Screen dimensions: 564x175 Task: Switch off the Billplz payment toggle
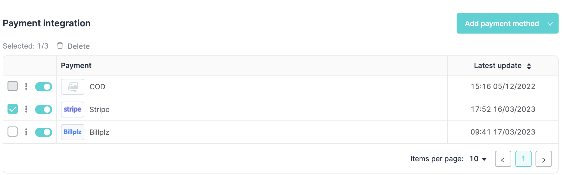[x=43, y=132]
